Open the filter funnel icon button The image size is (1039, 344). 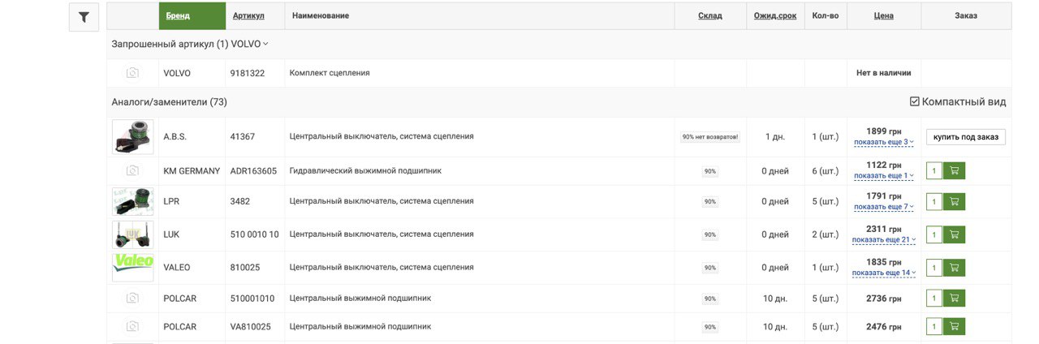coord(84,17)
